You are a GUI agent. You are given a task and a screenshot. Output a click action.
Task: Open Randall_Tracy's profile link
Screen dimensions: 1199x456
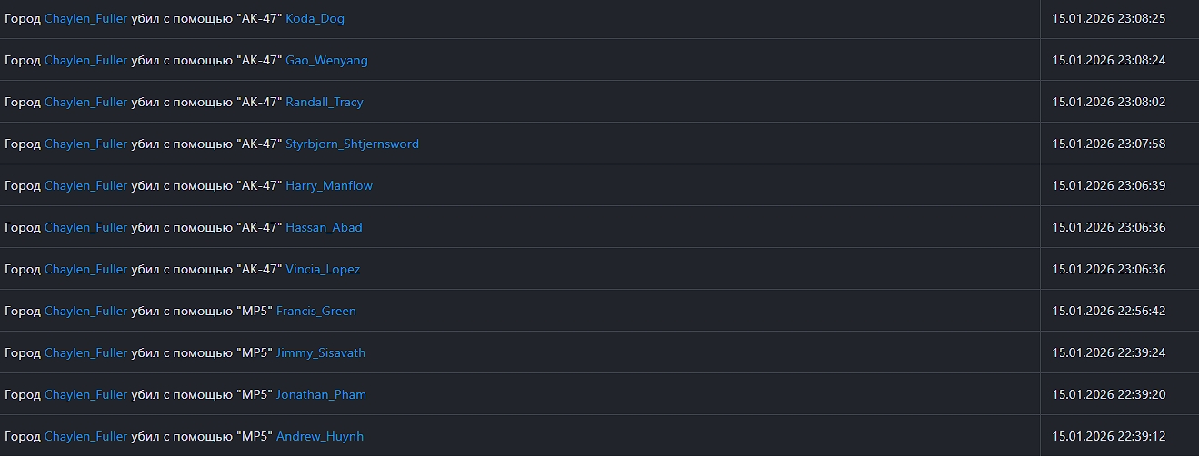coord(324,102)
